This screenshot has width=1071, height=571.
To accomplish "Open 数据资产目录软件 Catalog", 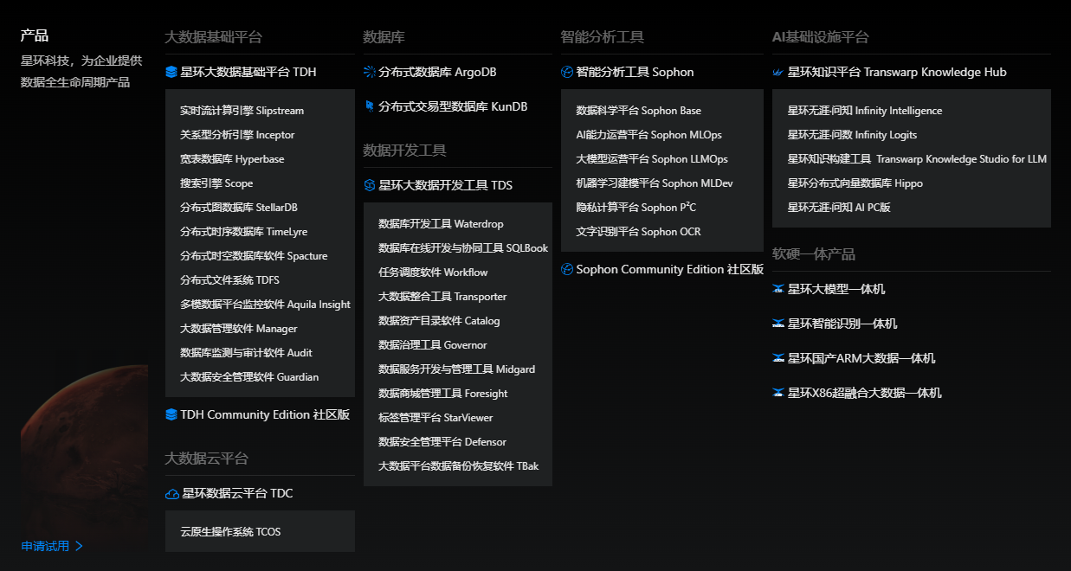I will click(x=439, y=321).
